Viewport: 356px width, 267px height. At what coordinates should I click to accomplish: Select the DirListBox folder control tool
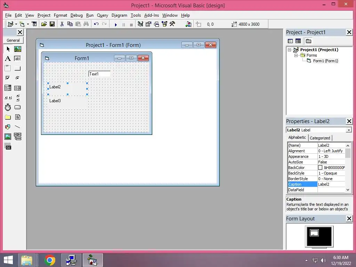(x=8, y=117)
